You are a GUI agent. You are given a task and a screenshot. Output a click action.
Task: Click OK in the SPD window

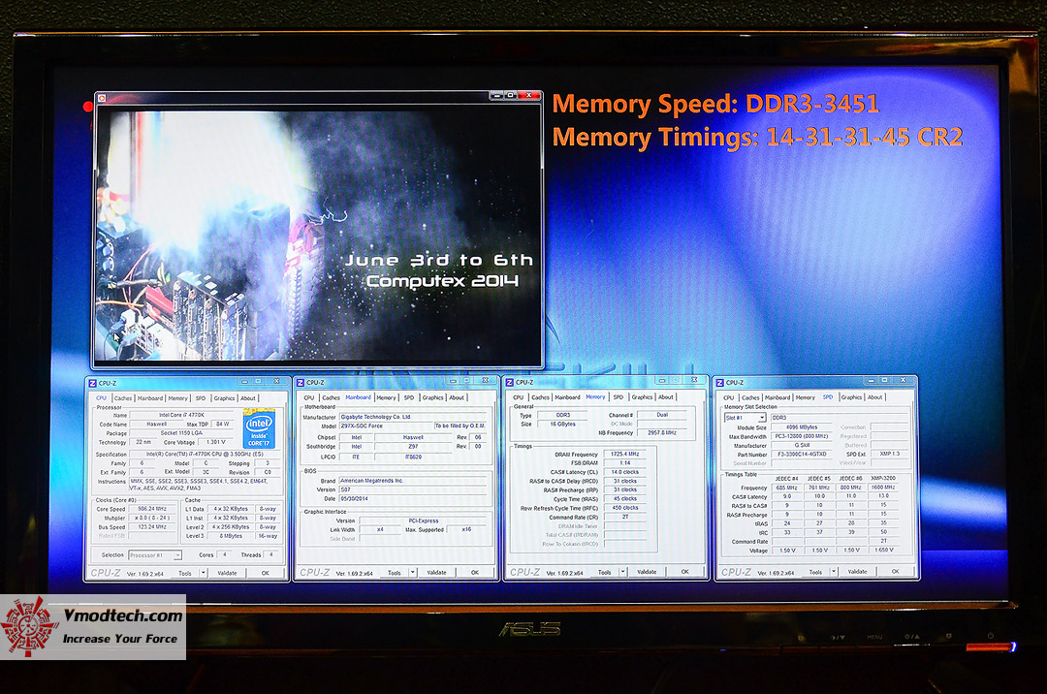[x=896, y=571]
